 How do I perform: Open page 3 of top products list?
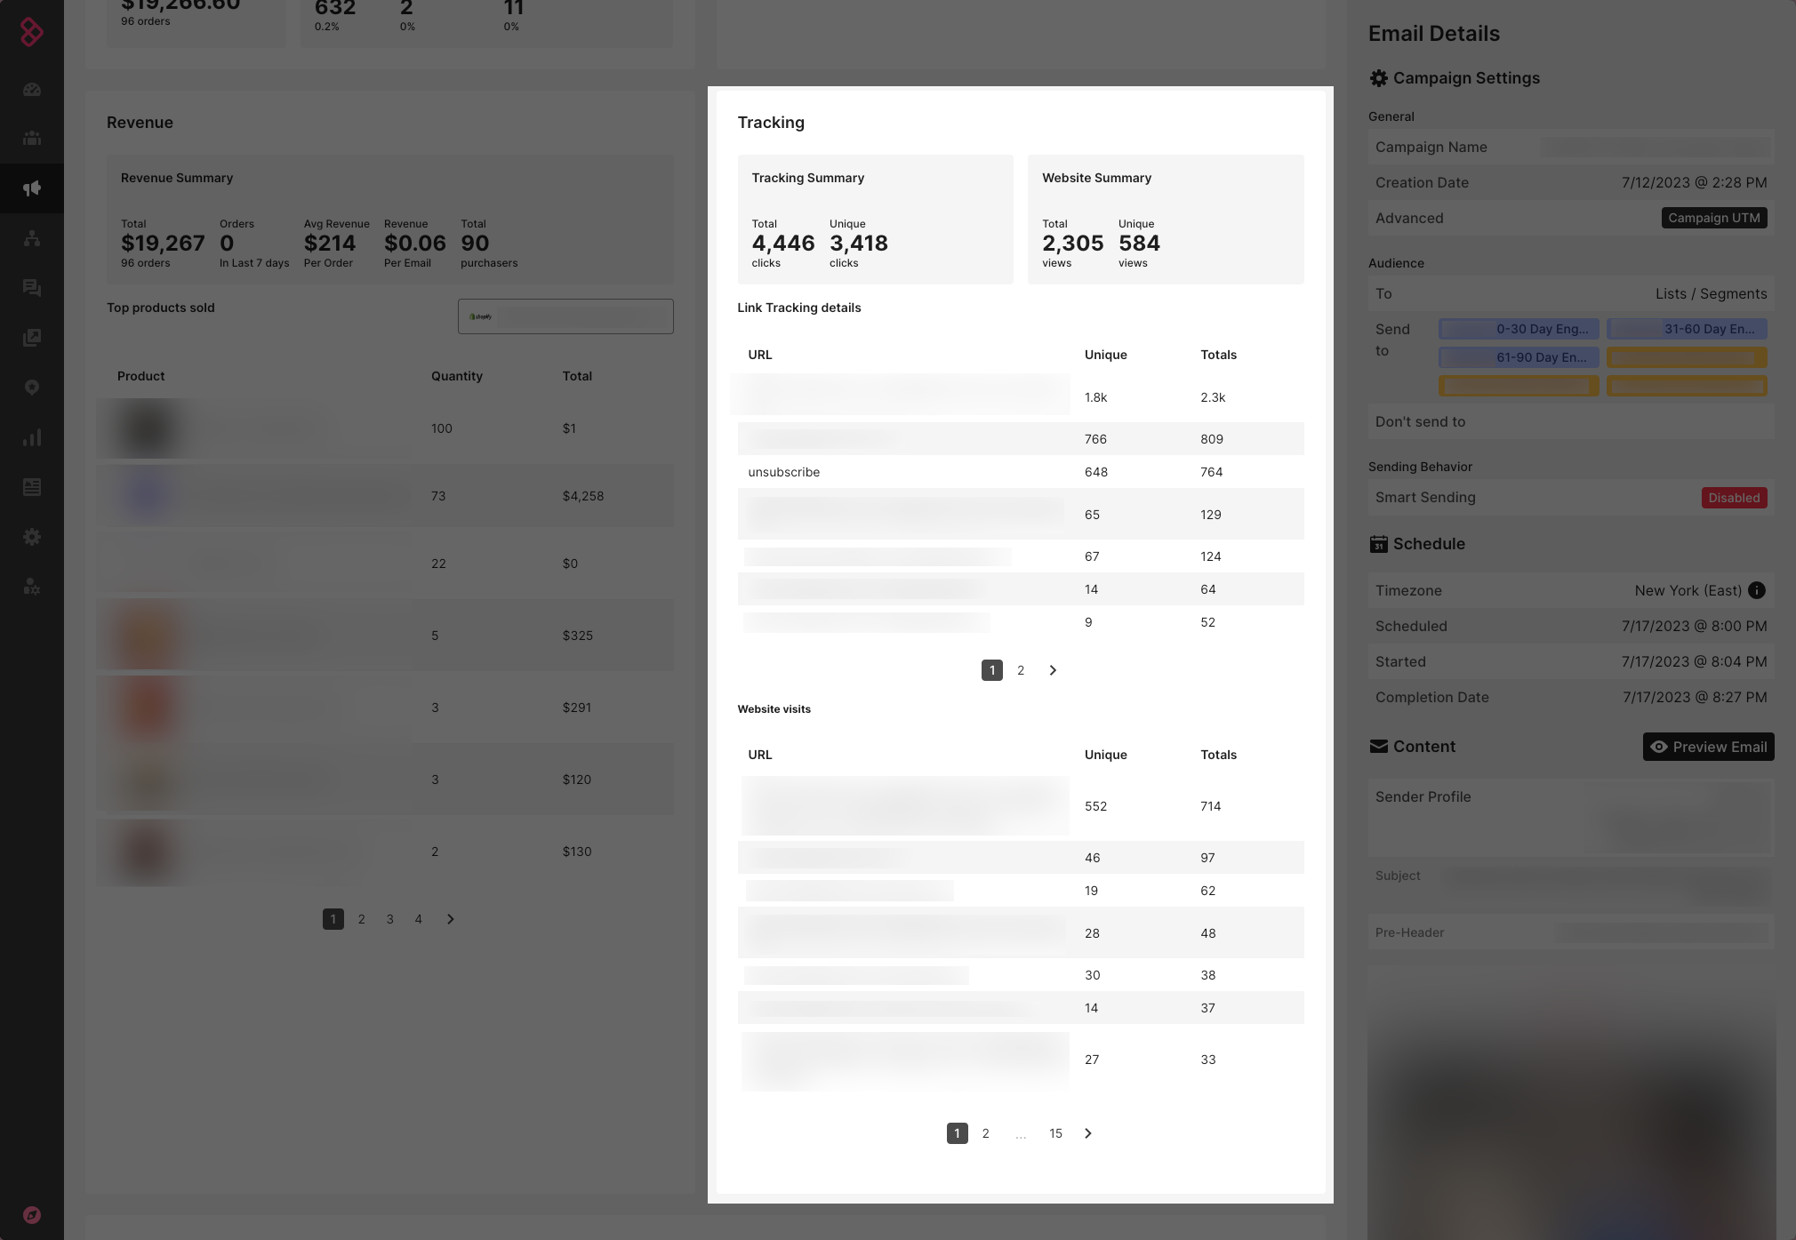coord(389,919)
